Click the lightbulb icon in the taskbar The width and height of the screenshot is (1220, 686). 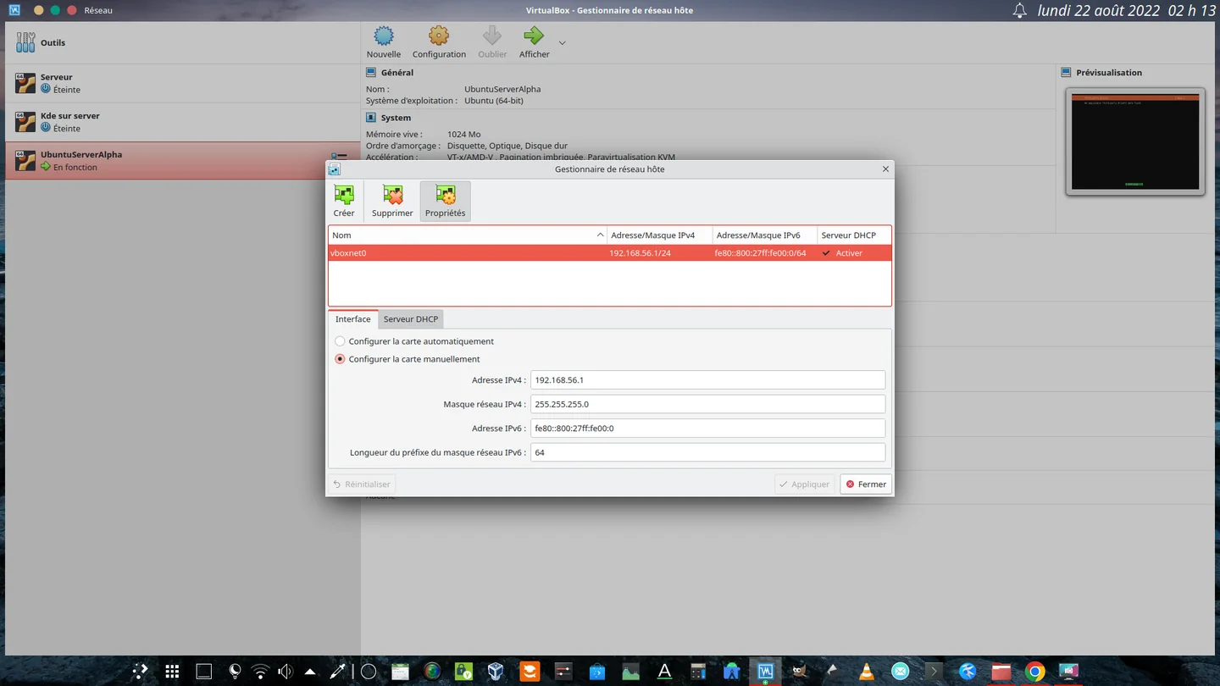[235, 672]
